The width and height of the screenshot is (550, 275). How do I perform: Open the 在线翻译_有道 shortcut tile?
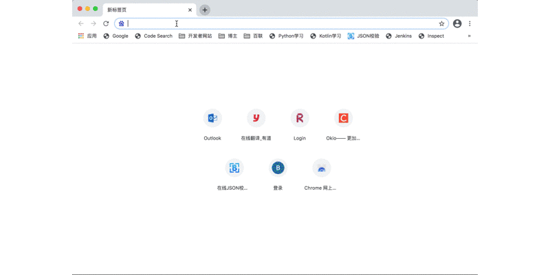pyautogui.click(x=256, y=125)
